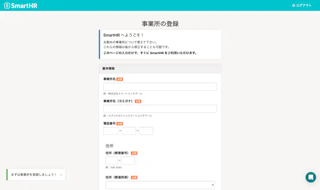320x190 pixels.
Task: Click the 必須 badge for 住所（郵便番号）
Action: click(134, 153)
